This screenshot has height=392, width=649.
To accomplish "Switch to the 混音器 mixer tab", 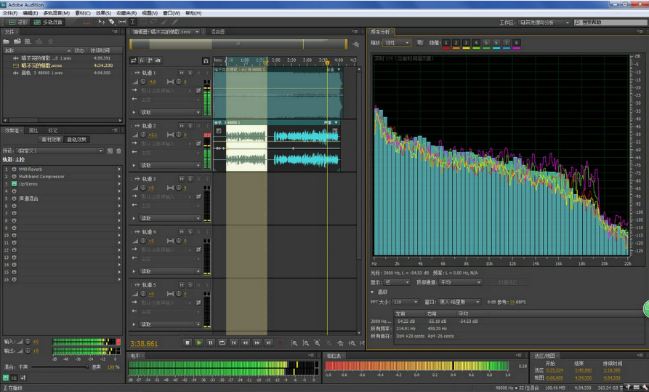I will point(218,32).
